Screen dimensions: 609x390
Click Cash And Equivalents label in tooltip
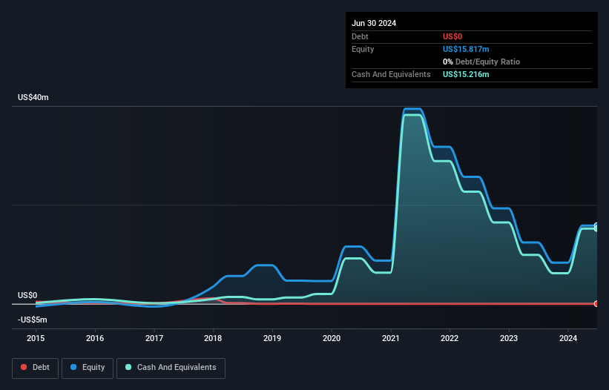[x=391, y=74]
